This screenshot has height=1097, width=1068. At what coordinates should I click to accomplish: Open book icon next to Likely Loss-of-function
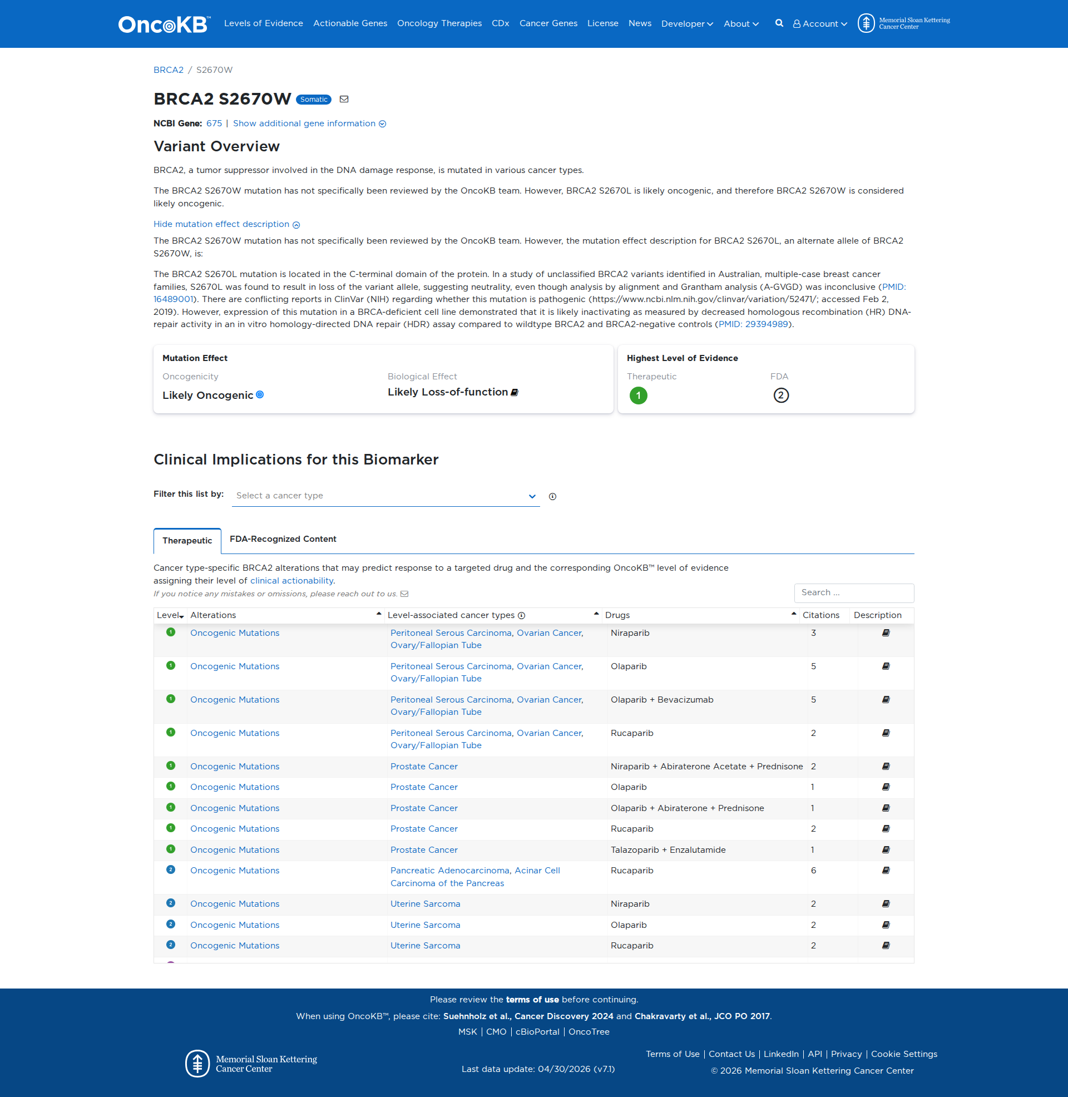click(514, 392)
